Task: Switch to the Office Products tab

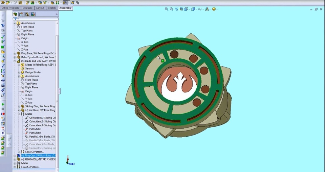Action: point(10,8)
